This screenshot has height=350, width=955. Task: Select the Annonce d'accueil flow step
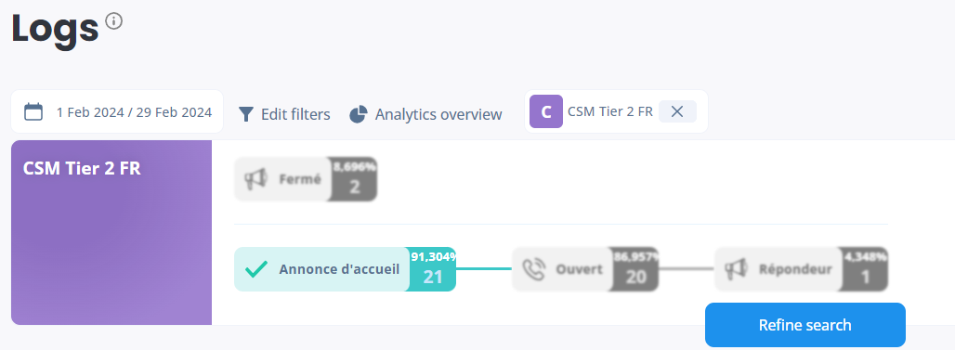click(x=345, y=269)
